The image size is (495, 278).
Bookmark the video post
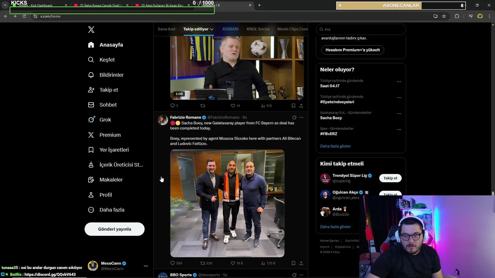tap(294, 105)
